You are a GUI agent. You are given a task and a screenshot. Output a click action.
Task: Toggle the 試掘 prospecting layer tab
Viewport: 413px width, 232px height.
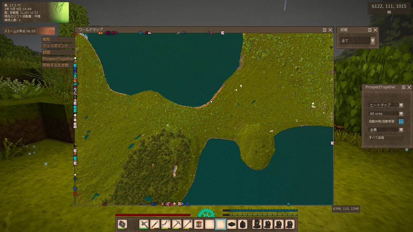pyautogui.click(x=58, y=52)
